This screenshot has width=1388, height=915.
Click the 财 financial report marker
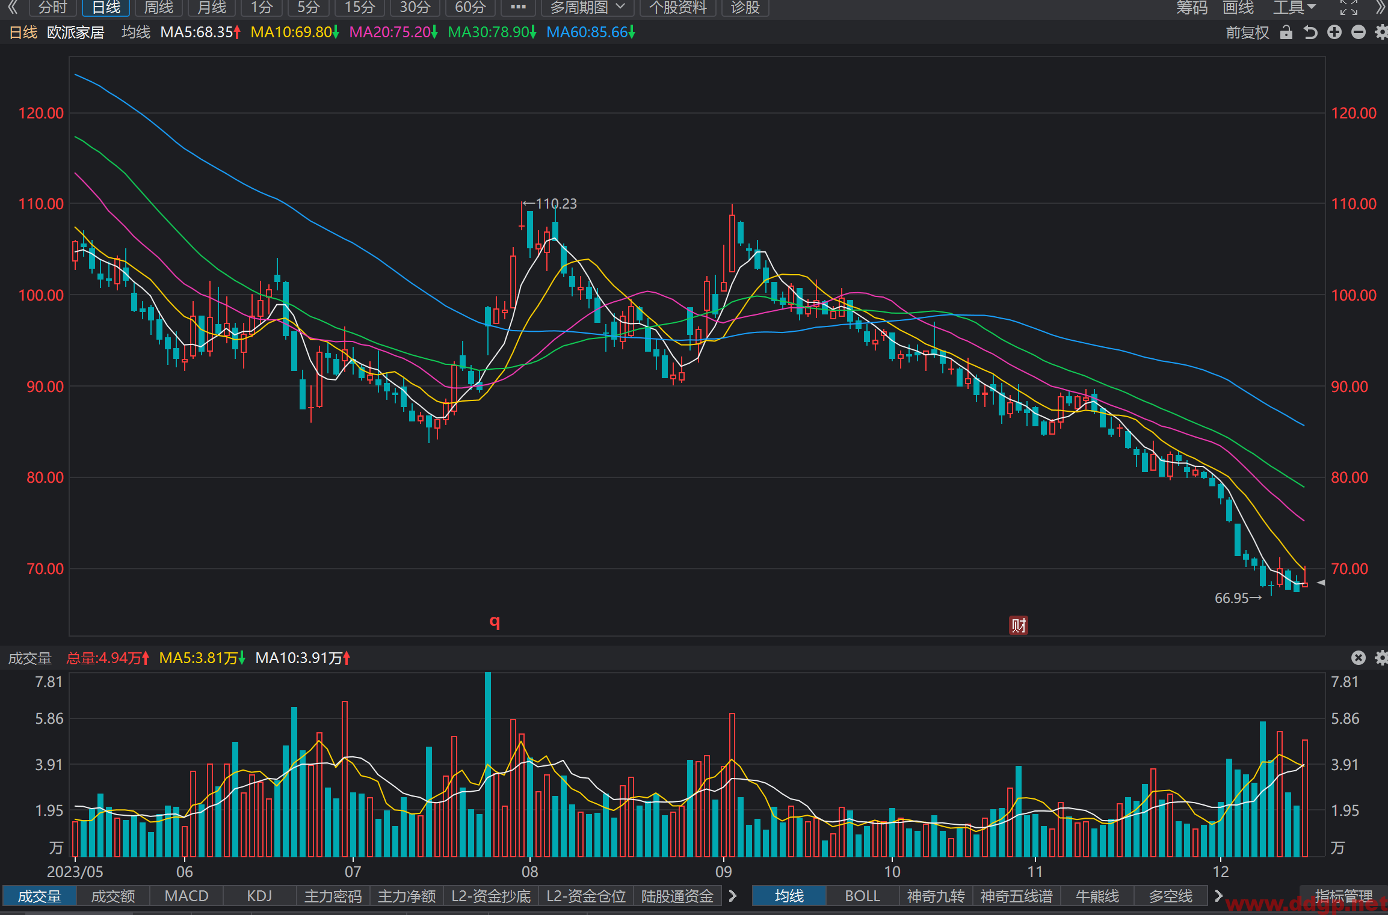[x=1018, y=625]
